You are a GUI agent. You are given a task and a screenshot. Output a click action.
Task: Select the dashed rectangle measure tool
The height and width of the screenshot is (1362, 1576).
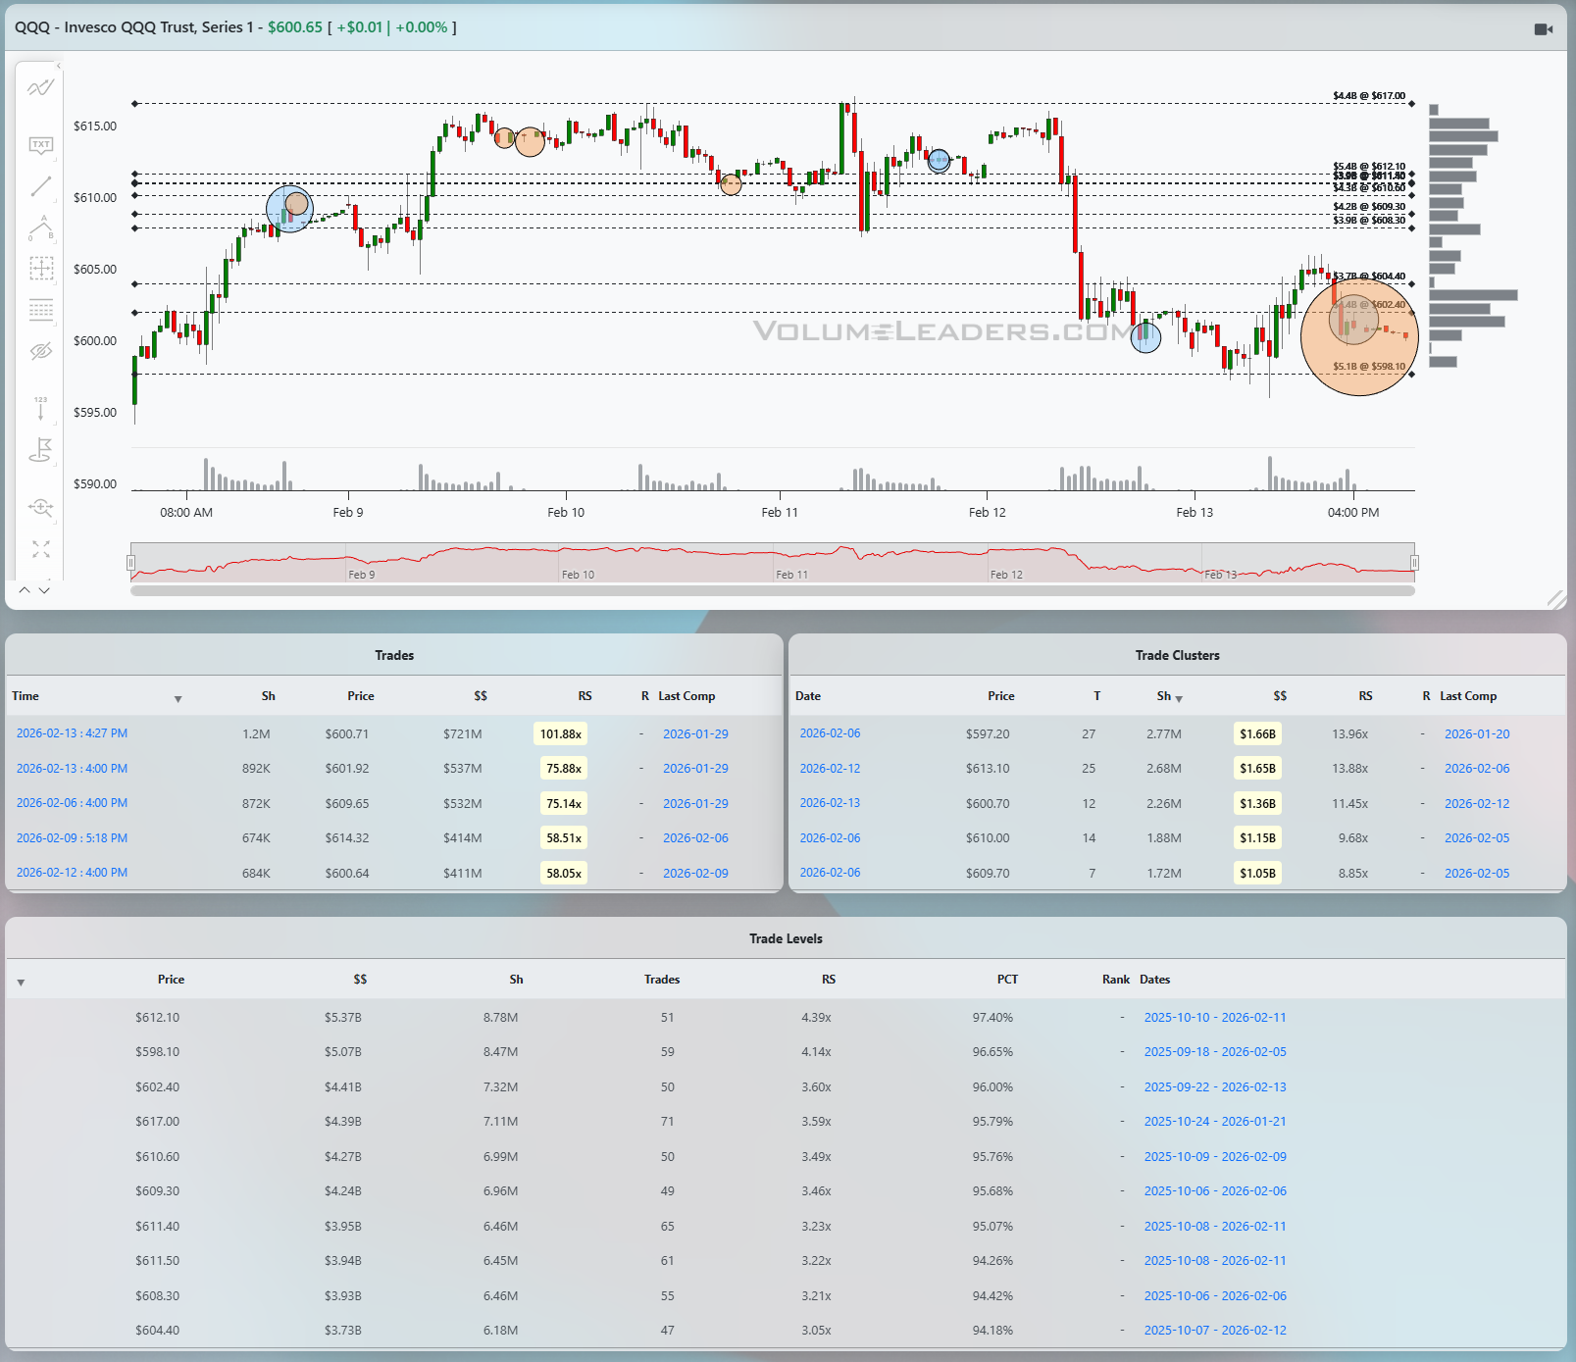[x=40, y=269]
